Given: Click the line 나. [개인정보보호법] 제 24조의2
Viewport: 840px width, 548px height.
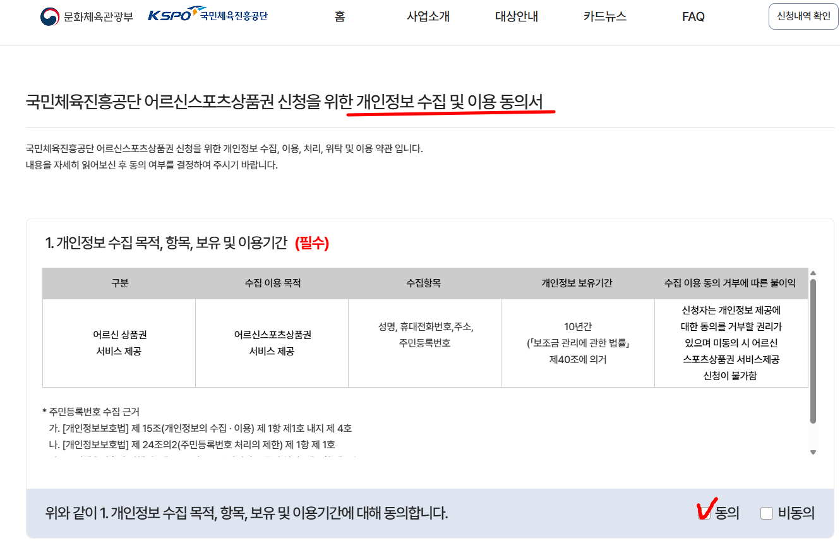Looking at the screenshot, I should pos(192,444).
